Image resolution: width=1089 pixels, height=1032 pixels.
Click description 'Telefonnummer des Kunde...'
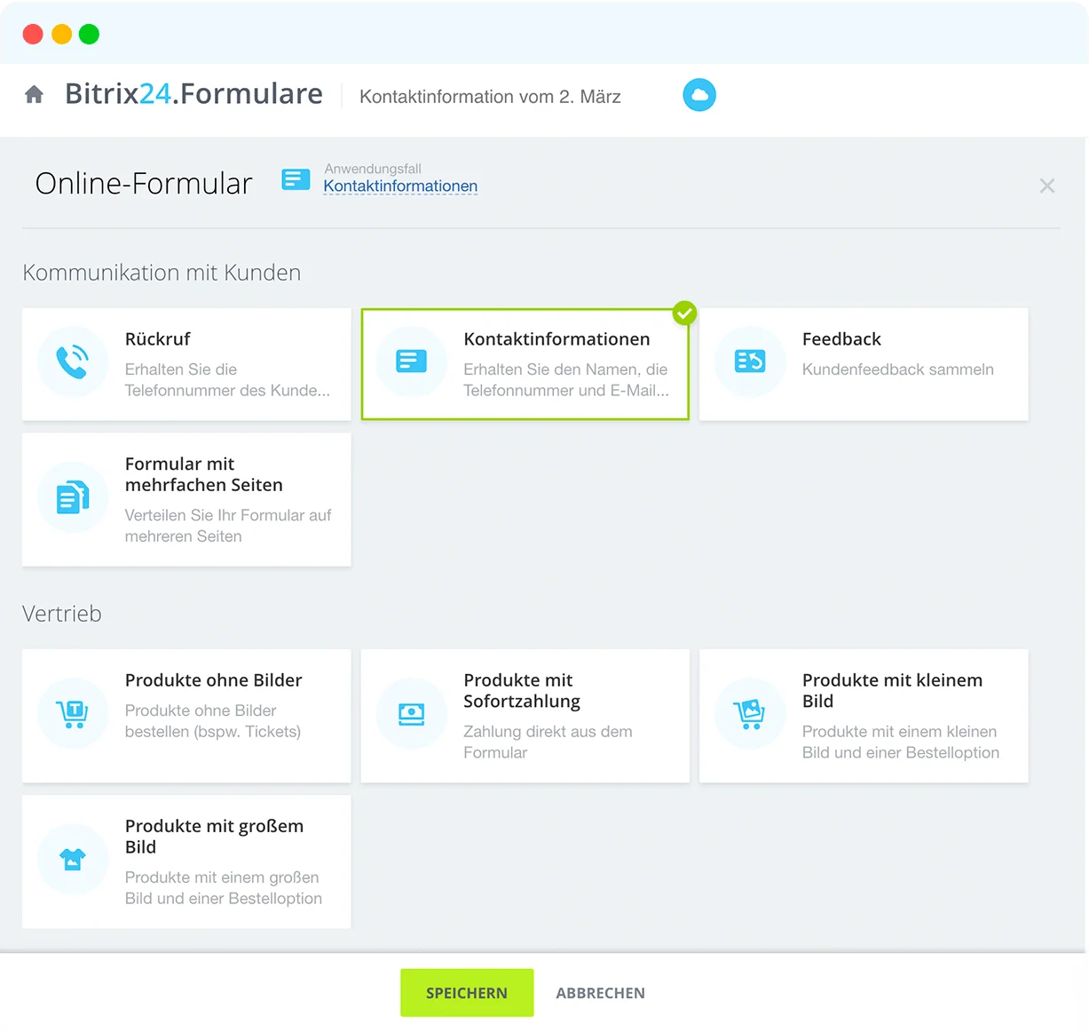click(227, 391)
